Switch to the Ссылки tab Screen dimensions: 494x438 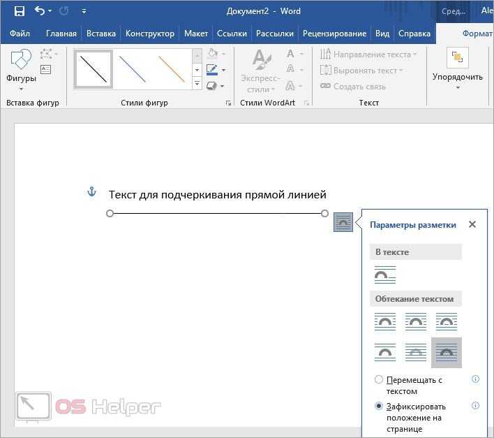[x=232, y=34]
